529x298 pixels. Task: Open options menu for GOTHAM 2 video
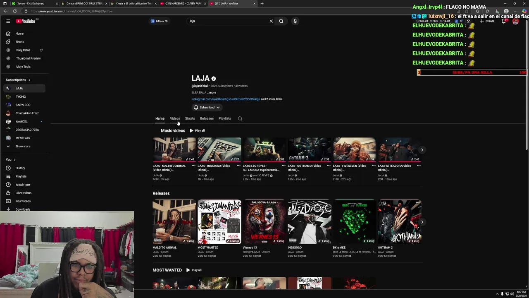coord(329,166)
